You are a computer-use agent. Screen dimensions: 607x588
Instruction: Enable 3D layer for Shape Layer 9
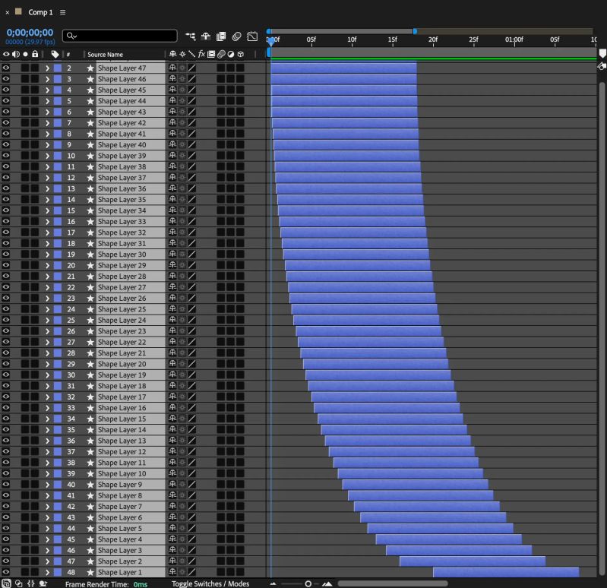point(240,485)
